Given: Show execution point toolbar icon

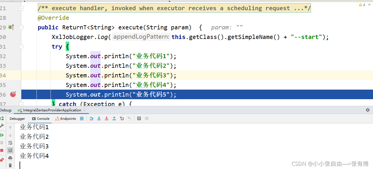Looking at the screenshot, I should tap(82, 118).
